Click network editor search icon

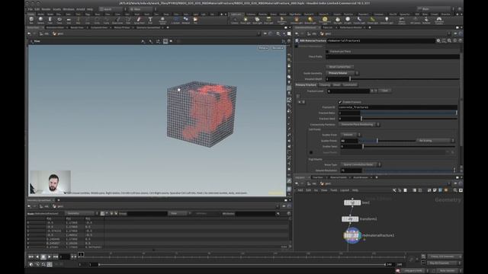[455, 190]
